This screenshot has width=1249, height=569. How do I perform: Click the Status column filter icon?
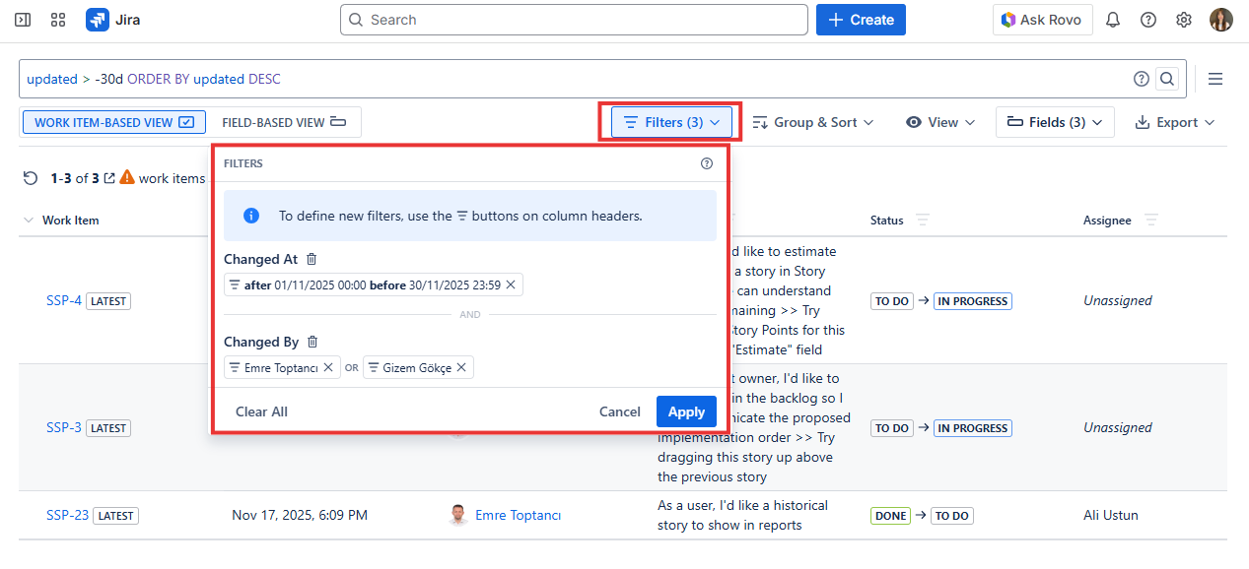coord(922,220)
